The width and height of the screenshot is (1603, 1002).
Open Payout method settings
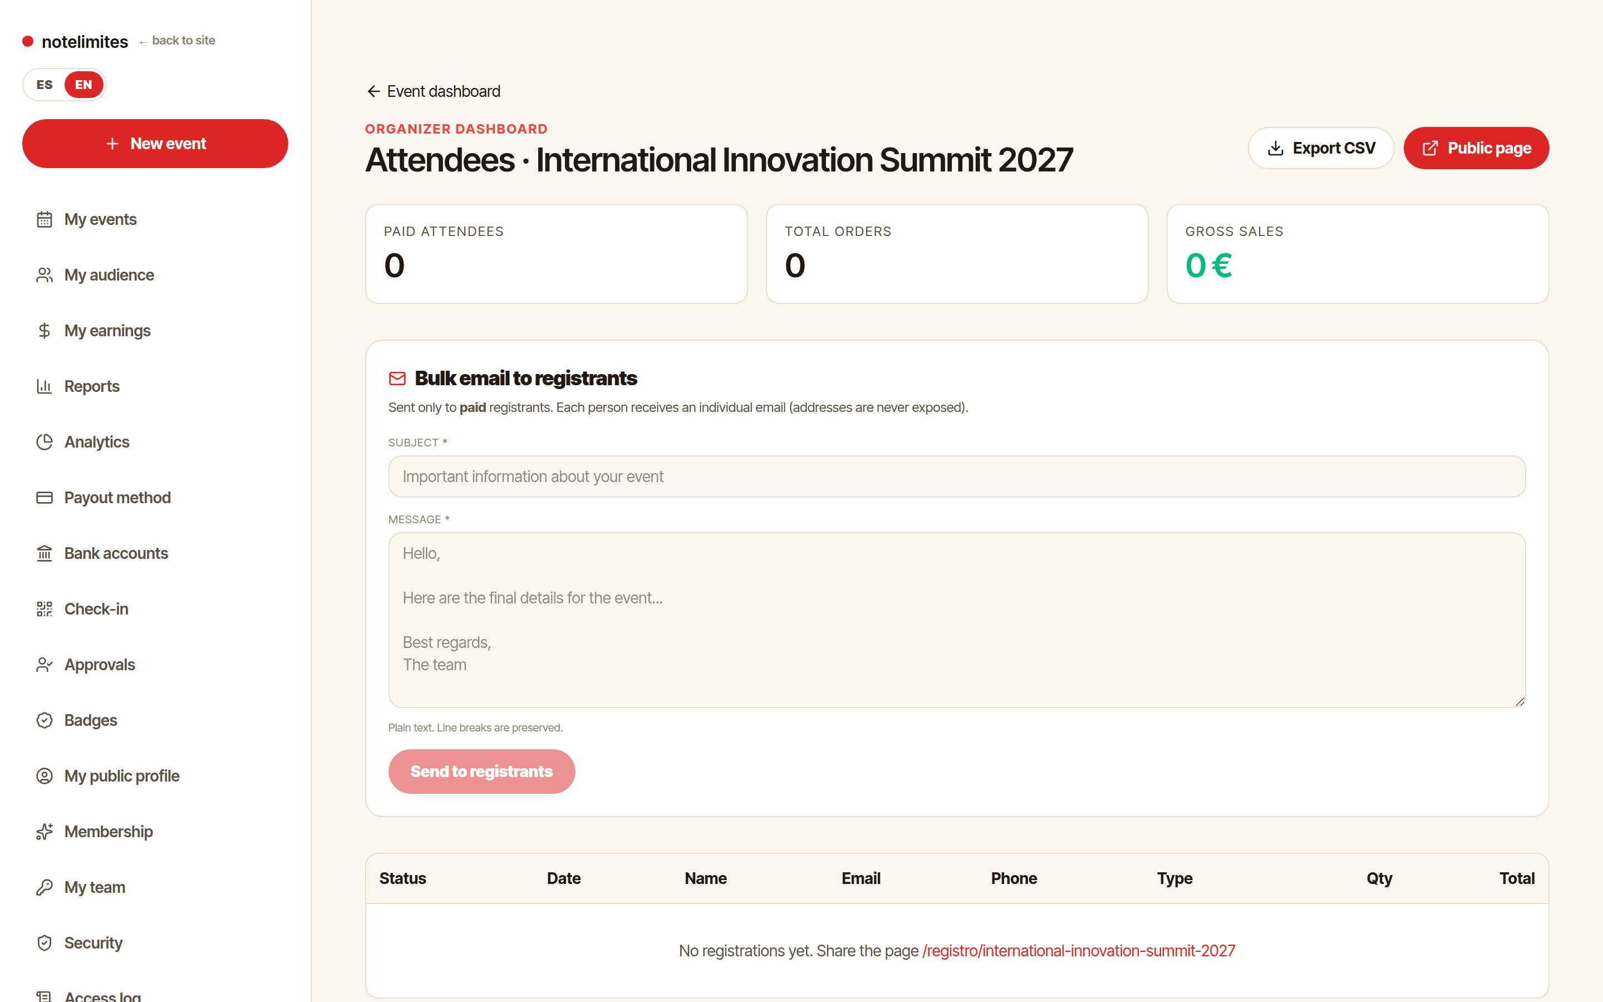pyautogui.click(x=155, y=498)
